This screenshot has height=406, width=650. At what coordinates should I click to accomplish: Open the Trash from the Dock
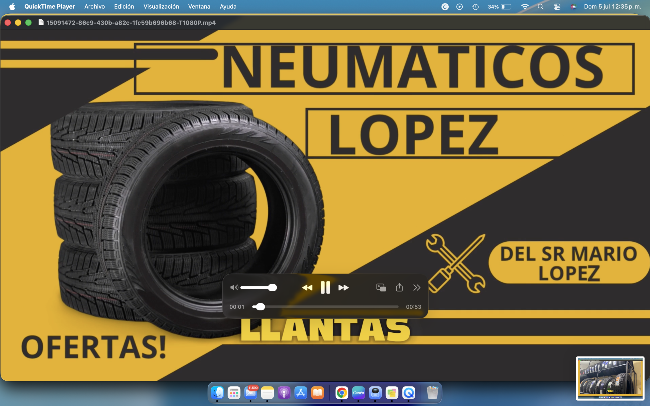432,393
